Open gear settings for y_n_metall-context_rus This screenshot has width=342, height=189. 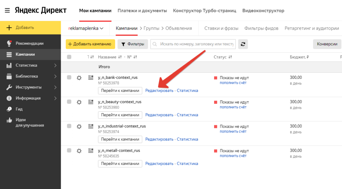[x=79, y=151]
